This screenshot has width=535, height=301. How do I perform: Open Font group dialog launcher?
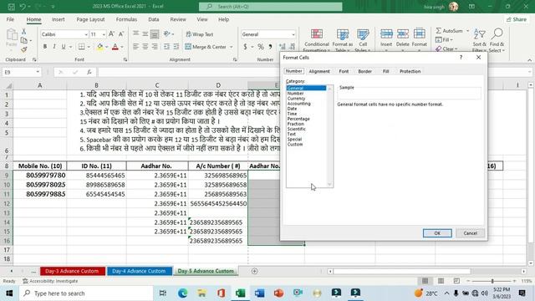point(125,59)
